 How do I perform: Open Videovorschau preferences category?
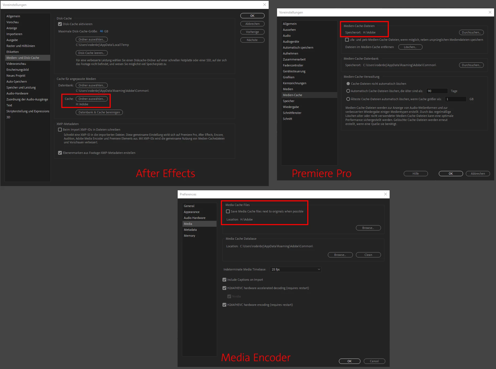coord(28,64)
